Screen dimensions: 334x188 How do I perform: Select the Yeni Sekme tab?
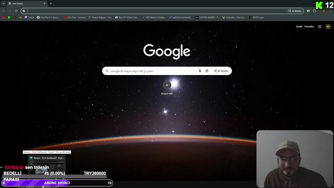(27, 4)
